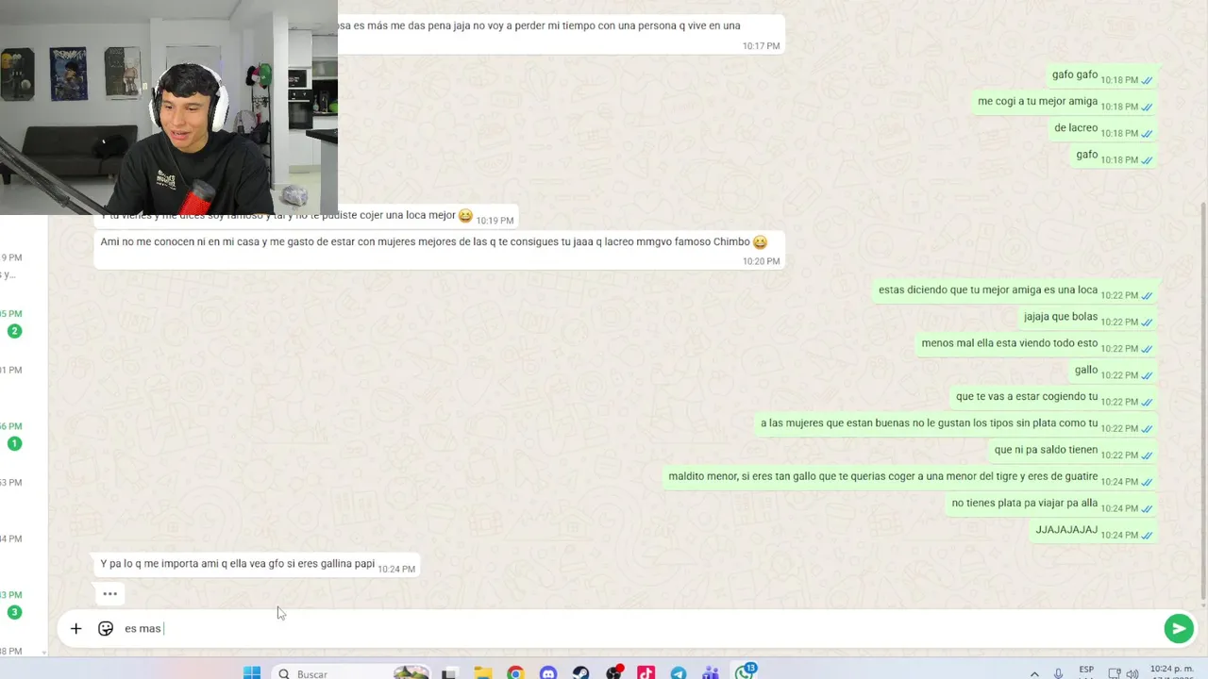Click the streamer webcam overlay
This screenshot has height=679, width=1208.
168,108
